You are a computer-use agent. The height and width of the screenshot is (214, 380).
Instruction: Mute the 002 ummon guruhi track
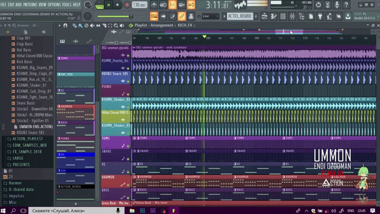point(128,55)
